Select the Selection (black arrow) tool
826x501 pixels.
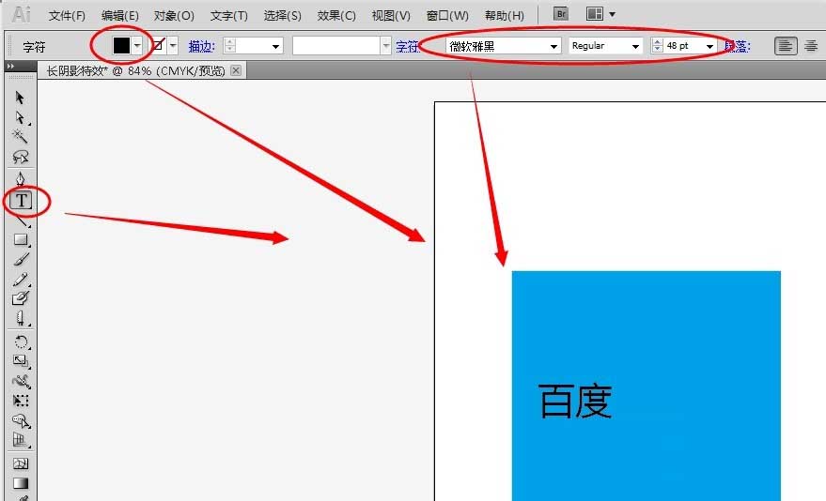pyautogui.click(x=20, y=98)
